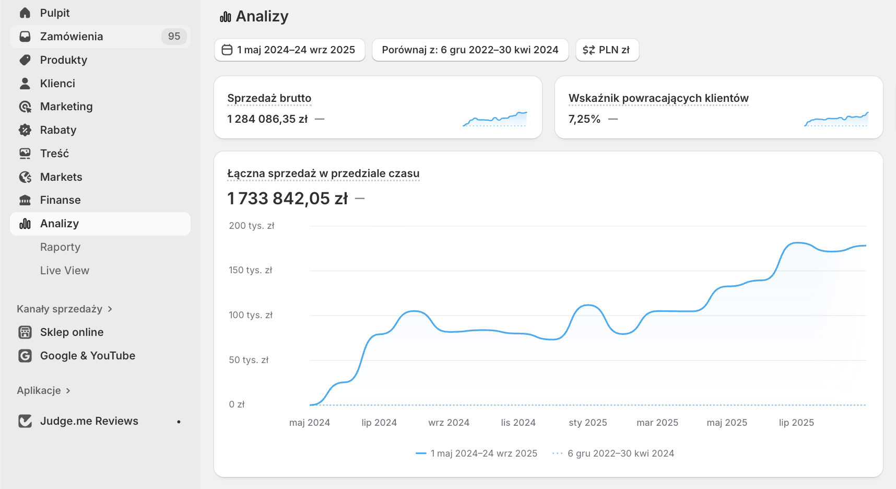
Task: Click the 7,25% value
Action: click(x=584, y=119)
